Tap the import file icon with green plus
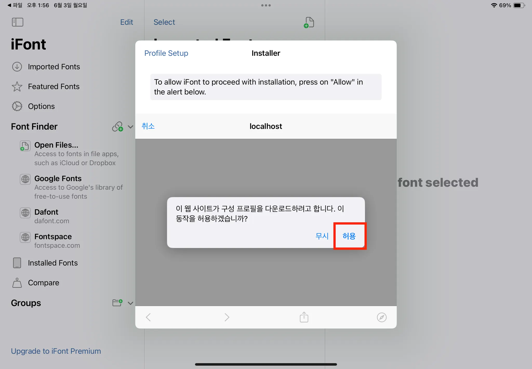 (309, 22)
